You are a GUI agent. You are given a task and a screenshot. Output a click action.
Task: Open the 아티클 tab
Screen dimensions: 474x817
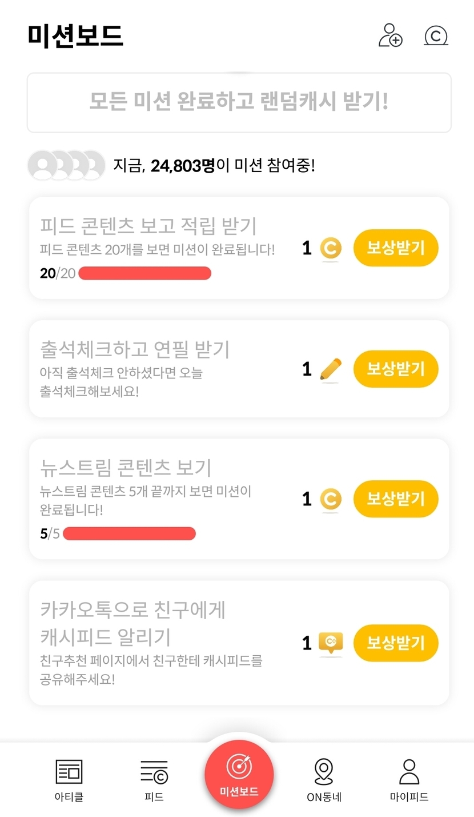(x=69, y=779)
